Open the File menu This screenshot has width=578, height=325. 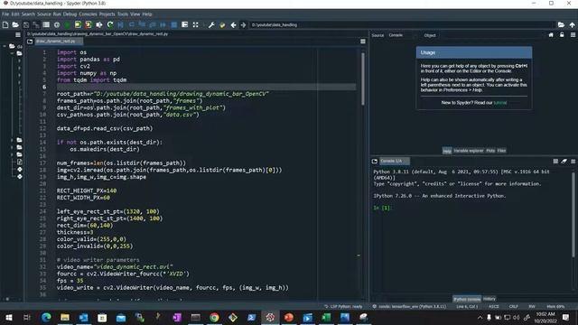[x=5, y=14]
